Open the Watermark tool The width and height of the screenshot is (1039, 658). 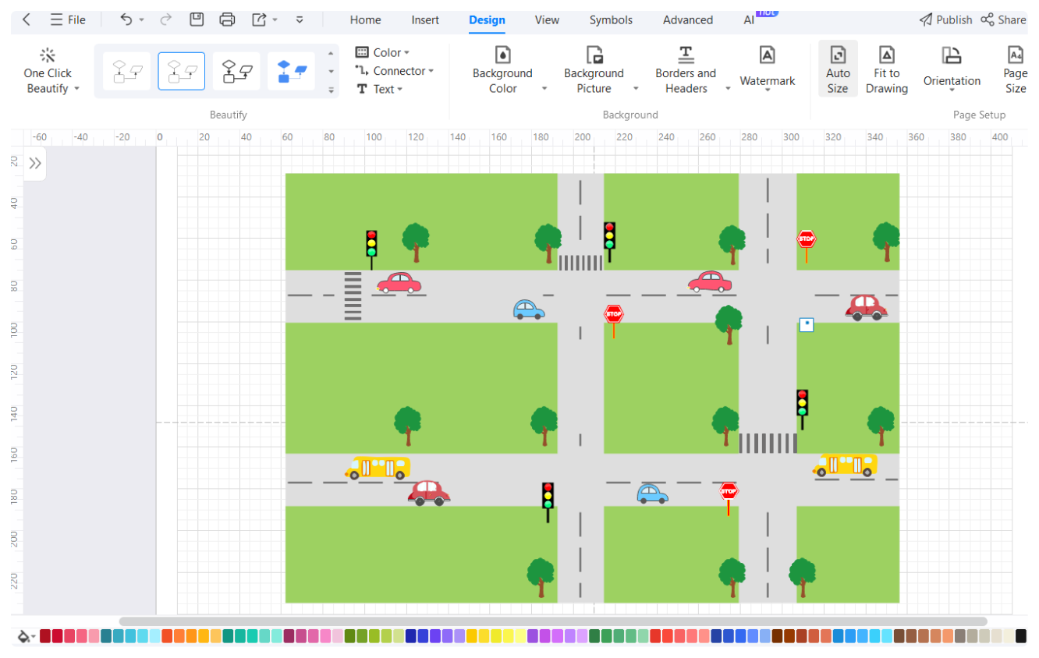coord(767,69)
